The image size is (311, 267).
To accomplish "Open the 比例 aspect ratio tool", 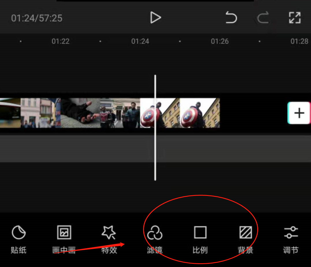I will (200, 239).
